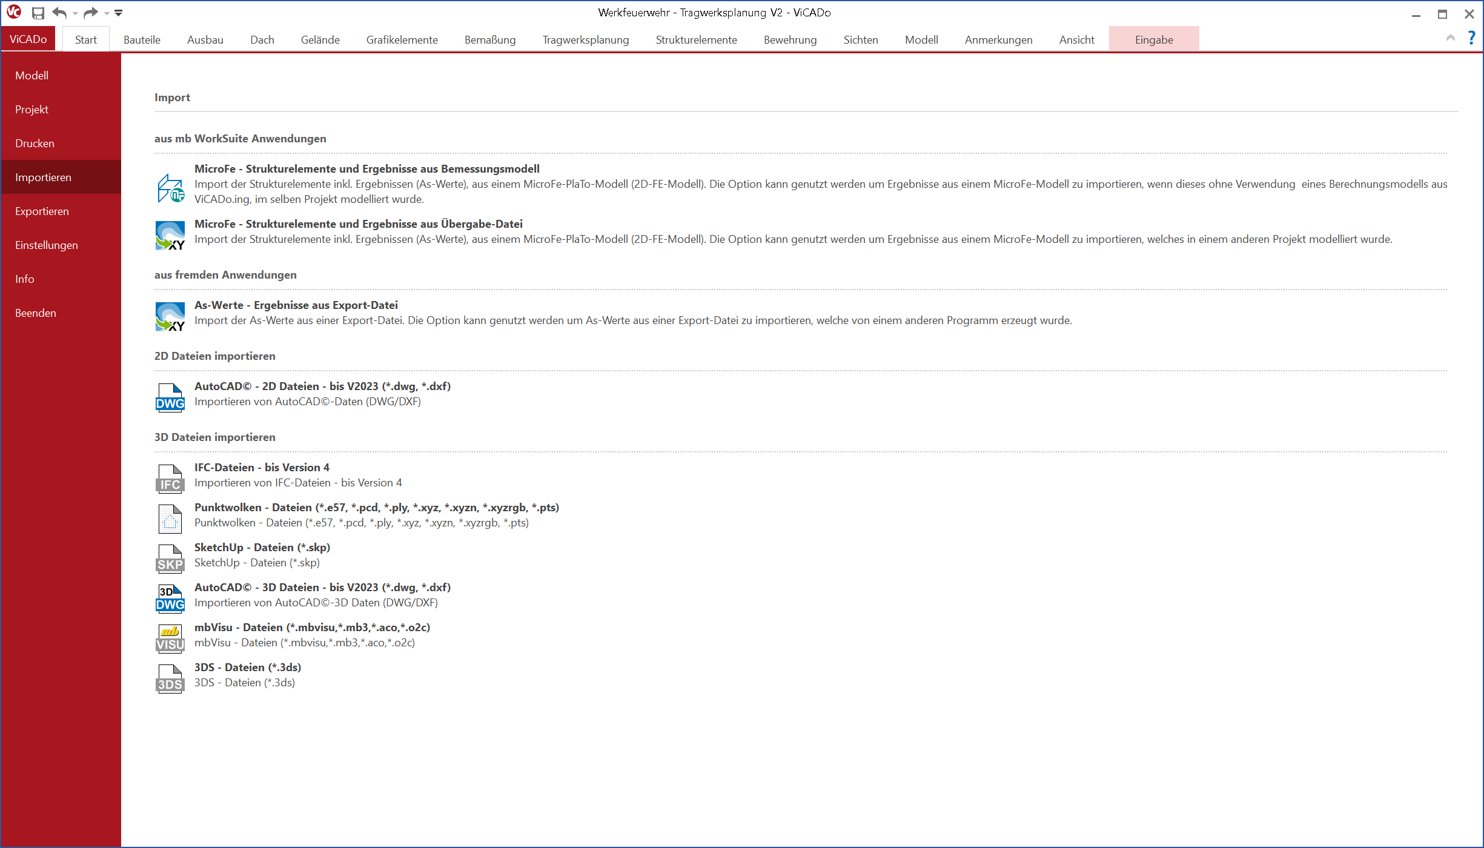
Task: Click the IFC file import icon
Action: [x=170, y=479]
